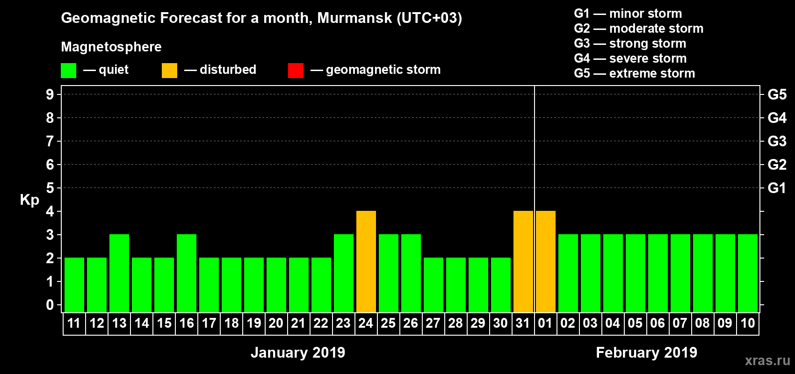Click the Kp axis value "5"
Screen dimensions: 795x374
(x=50, y=188)
